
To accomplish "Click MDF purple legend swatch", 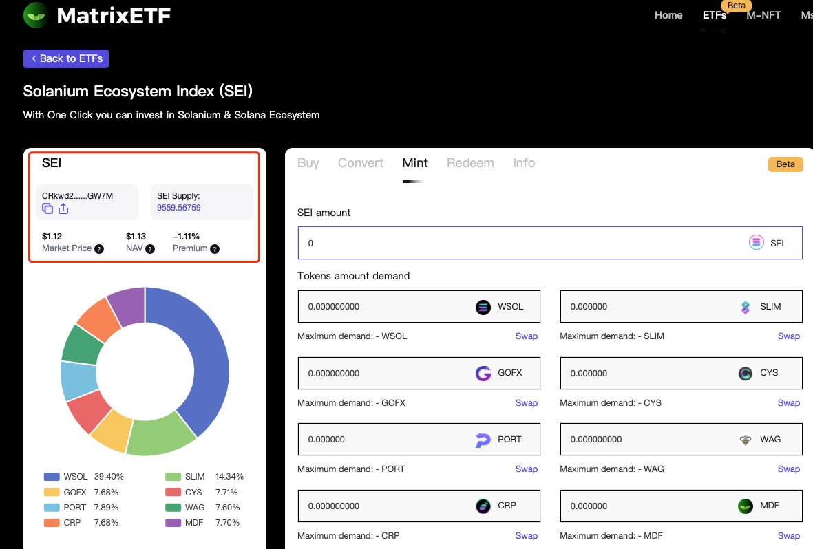I will click(x=173, y=523).
